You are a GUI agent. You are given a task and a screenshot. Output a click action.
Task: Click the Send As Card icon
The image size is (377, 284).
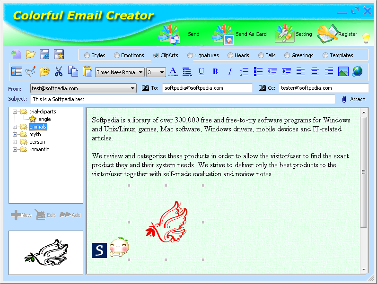click(223, 34)
